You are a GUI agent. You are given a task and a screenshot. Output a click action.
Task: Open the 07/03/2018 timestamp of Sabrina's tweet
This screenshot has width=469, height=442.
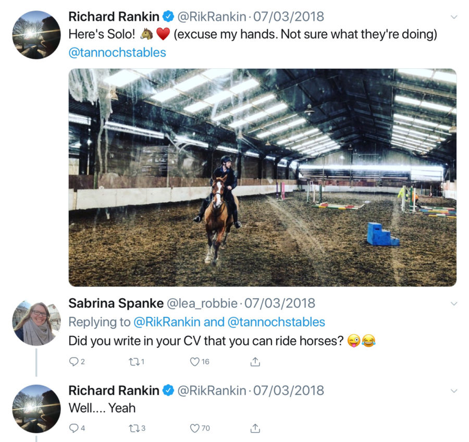tap(280, 303)
